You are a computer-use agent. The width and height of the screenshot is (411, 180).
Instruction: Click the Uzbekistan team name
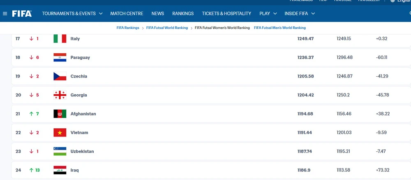[x=82, y=151]
